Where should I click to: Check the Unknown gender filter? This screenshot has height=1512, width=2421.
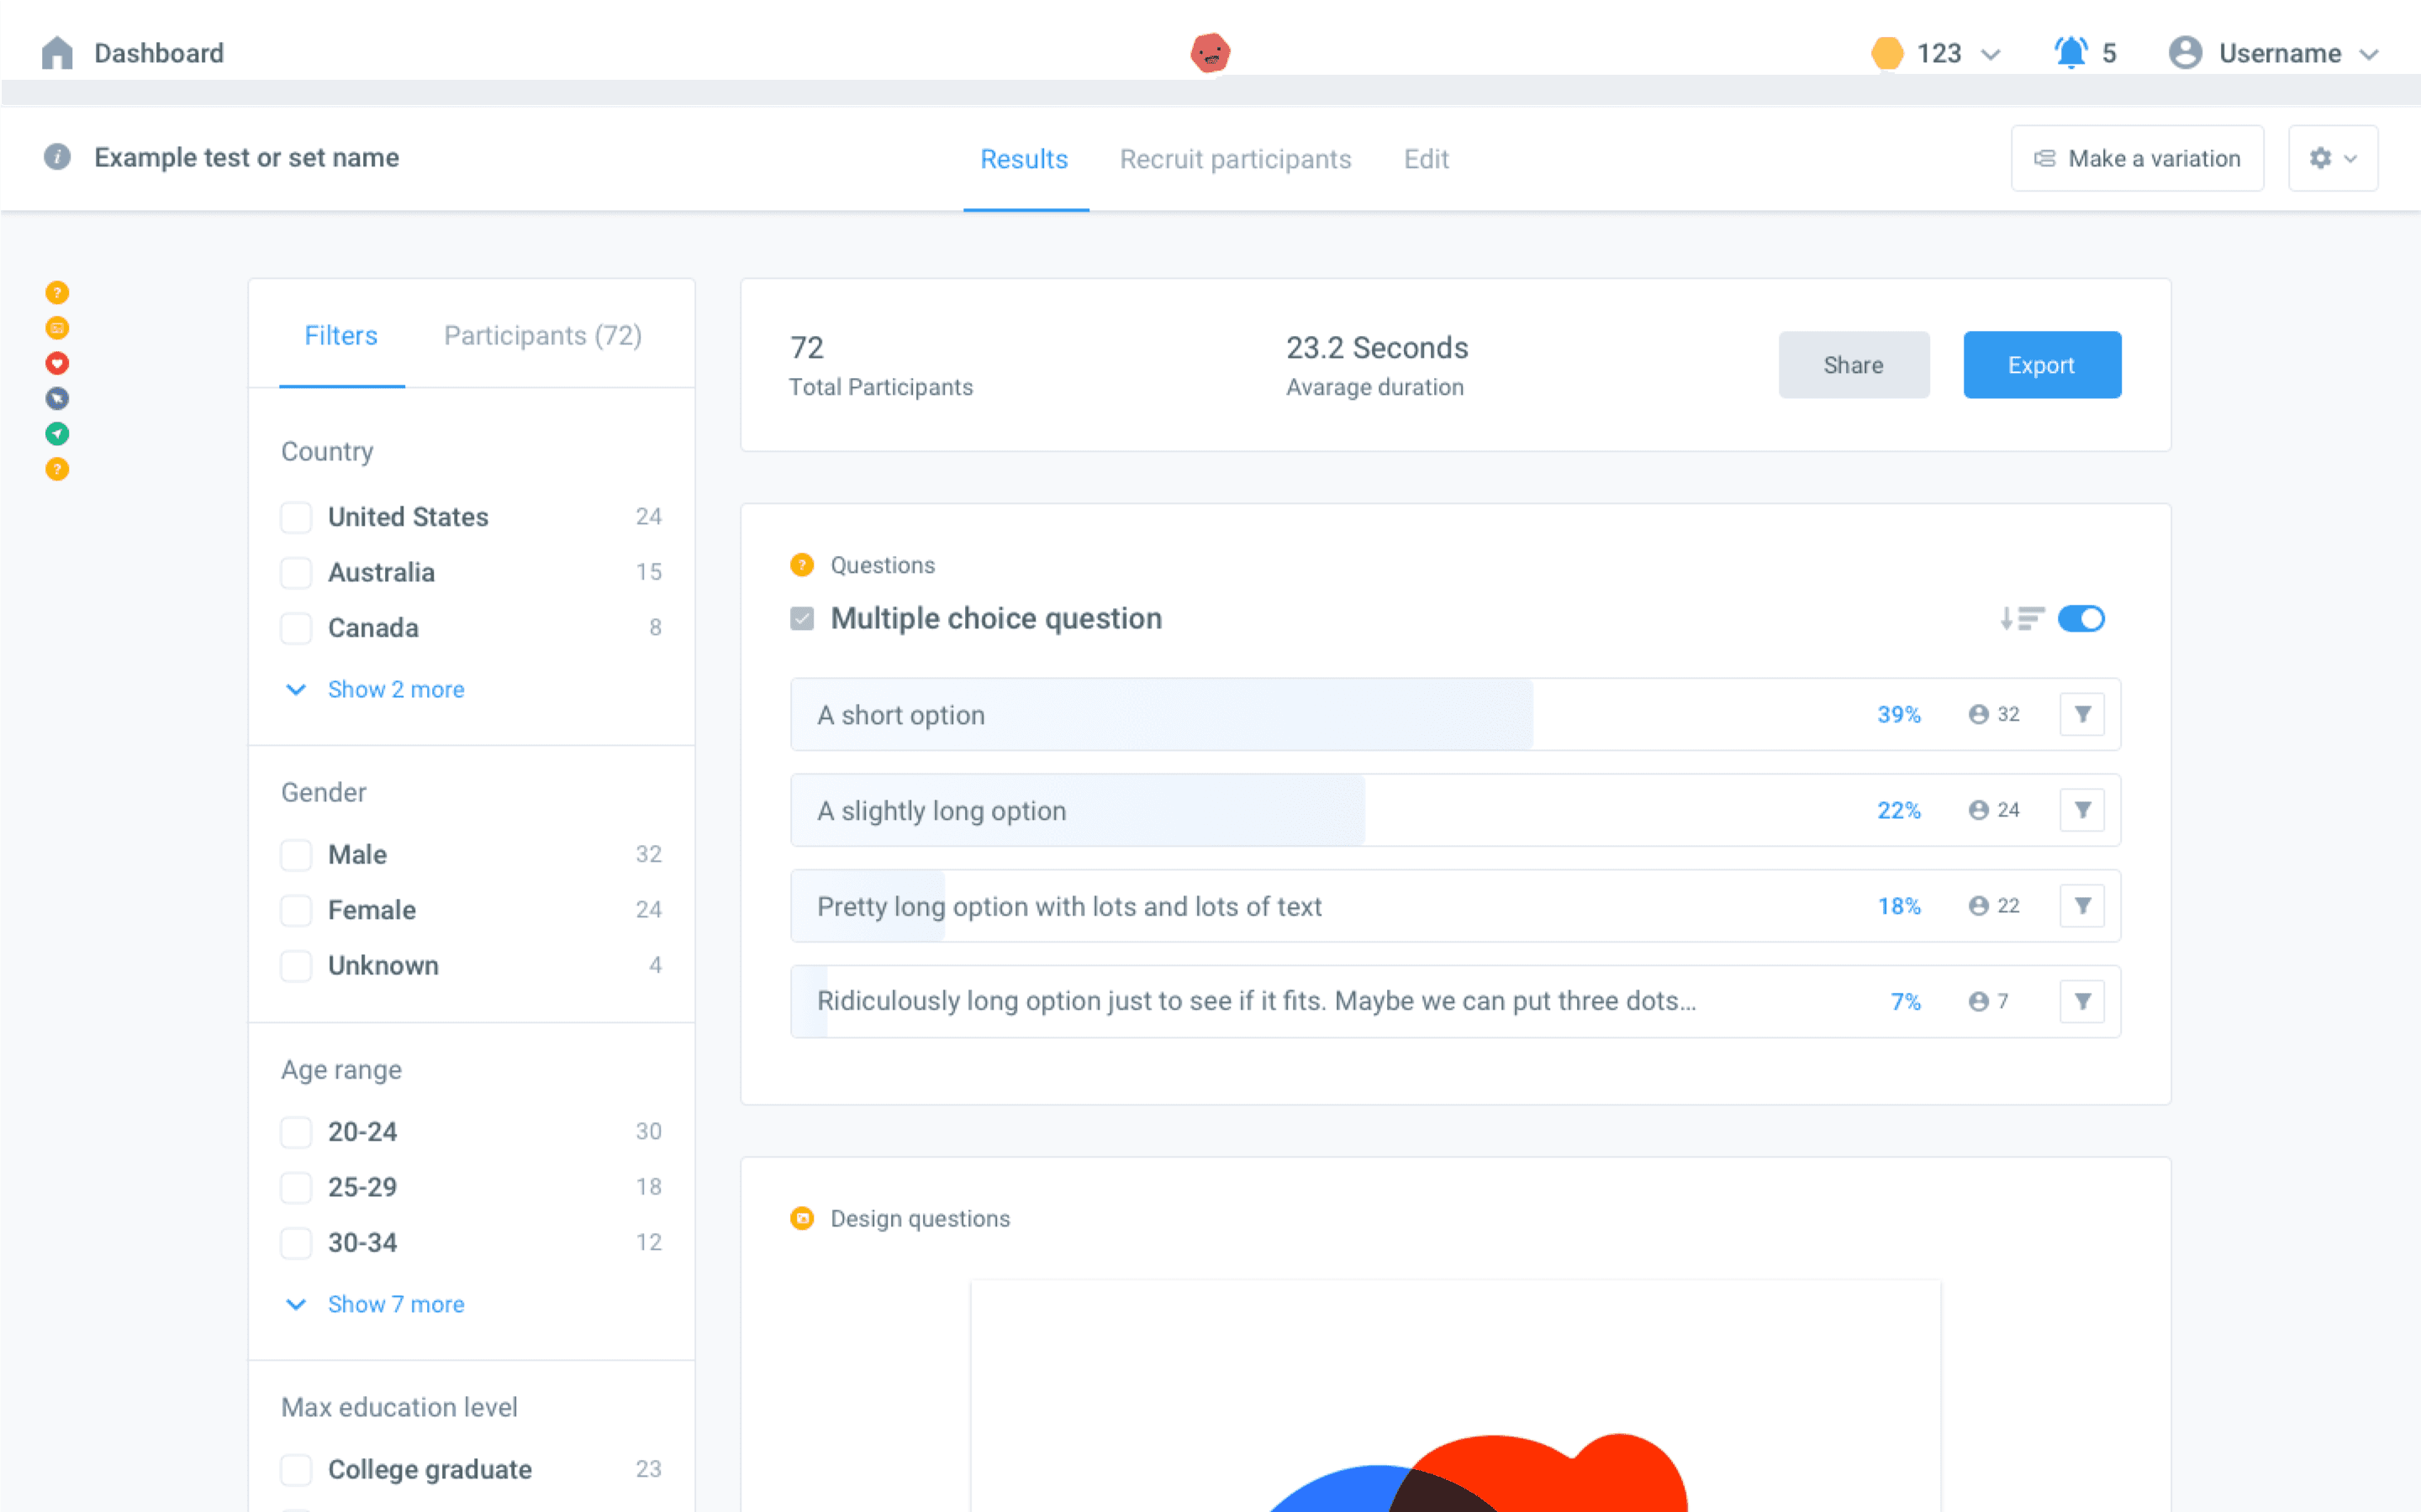click(x=295, y=966)
